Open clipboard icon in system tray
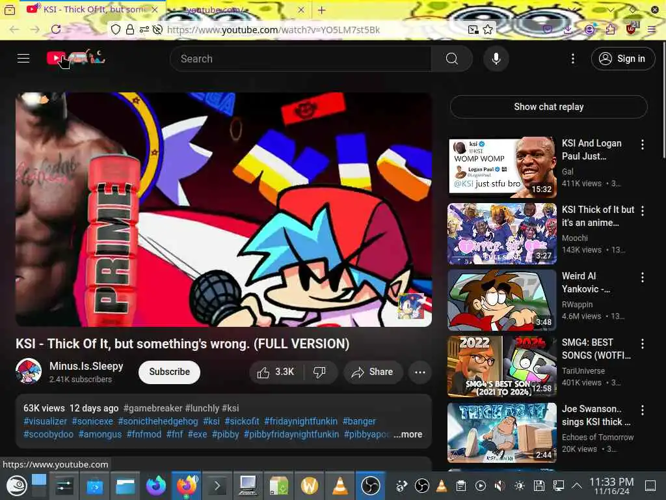Image resolution: width=666 pixels, height=500 pixels. (x=461, y=486)
